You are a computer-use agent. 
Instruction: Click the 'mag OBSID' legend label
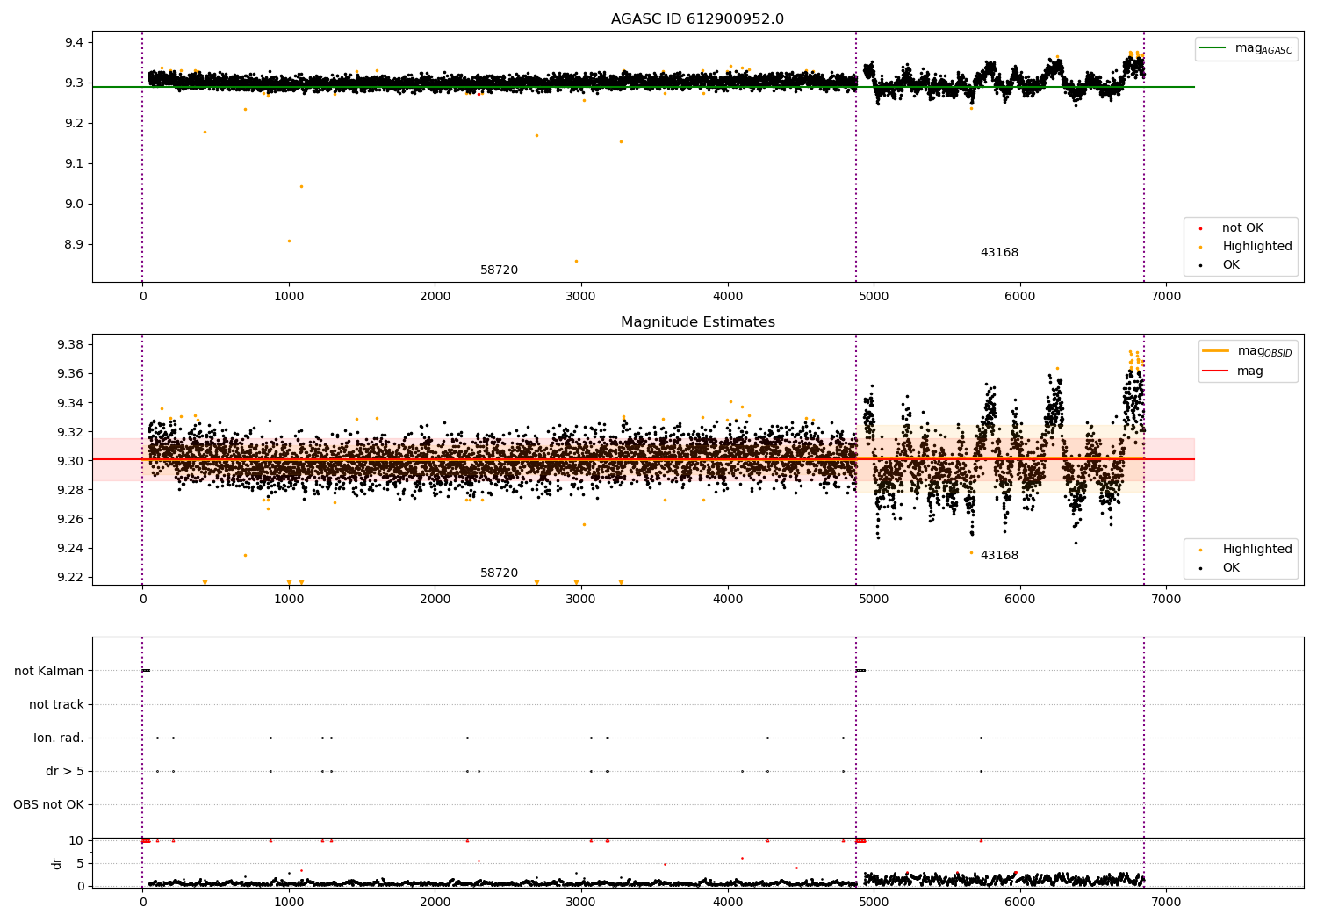[x=1265, y=352]
